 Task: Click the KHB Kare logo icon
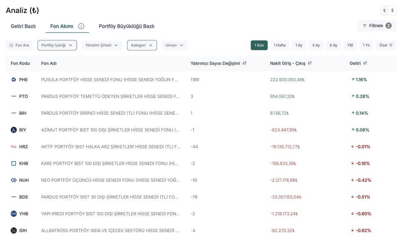pos(13,163)
